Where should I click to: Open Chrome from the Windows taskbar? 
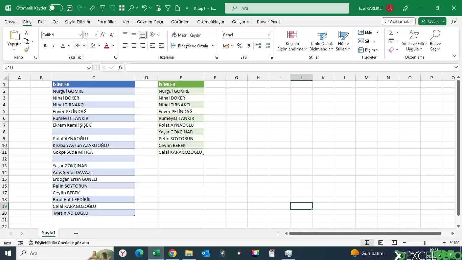tap(172, 253)
